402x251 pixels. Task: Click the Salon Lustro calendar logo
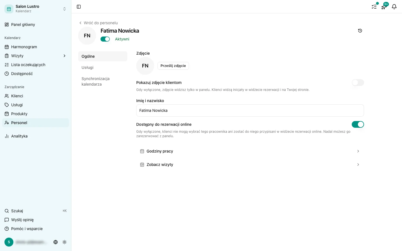[9, 9]
